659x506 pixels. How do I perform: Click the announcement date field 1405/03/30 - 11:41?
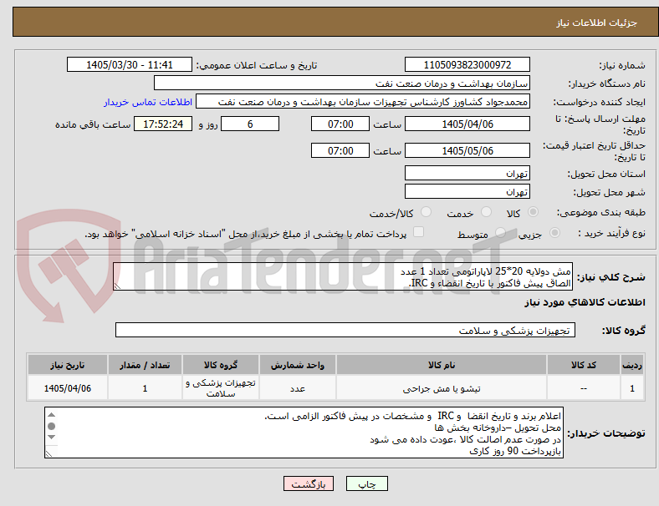130,64
